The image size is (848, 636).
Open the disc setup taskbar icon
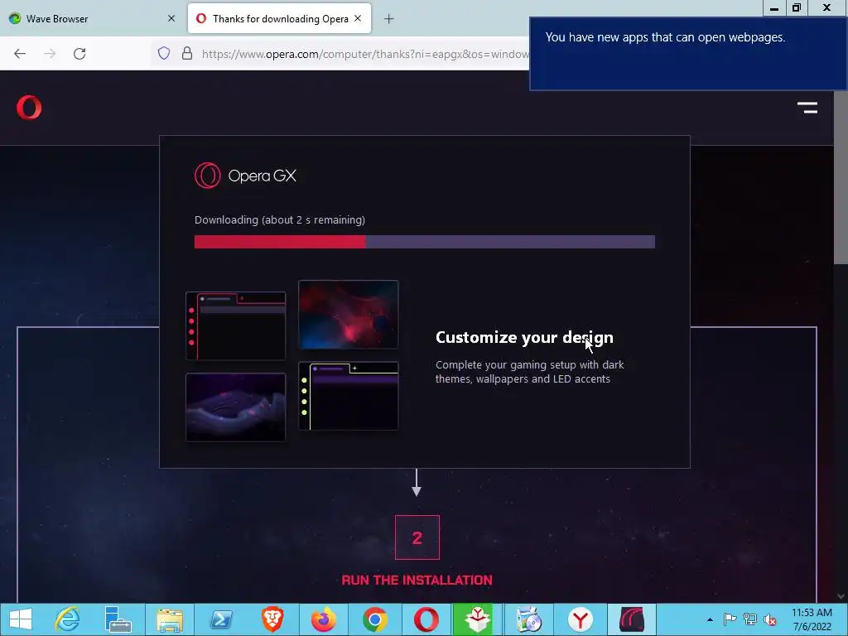click(529, 619)
